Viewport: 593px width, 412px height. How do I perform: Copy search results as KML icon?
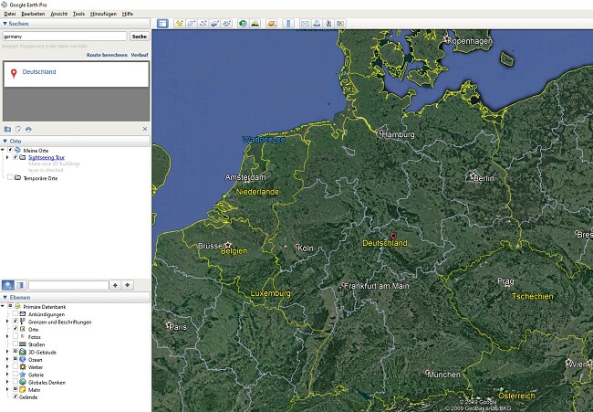pyautogui.click(x=18, y=129)
